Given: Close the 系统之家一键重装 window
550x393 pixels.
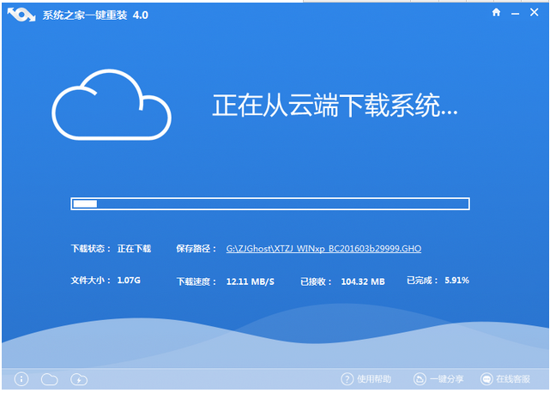Looking at the screenshot, I should coord(535,14).
